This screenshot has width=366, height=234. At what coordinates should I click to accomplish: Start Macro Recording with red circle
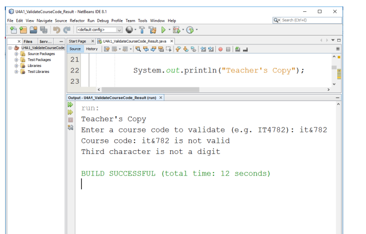[x=220, y=49]
